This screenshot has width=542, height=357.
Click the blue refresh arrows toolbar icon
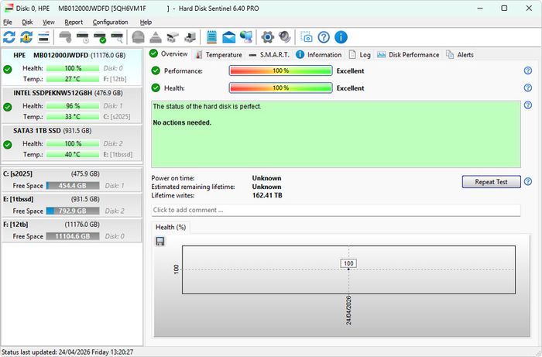9,37
